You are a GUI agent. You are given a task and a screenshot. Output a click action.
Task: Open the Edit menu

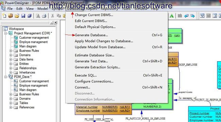19,8
